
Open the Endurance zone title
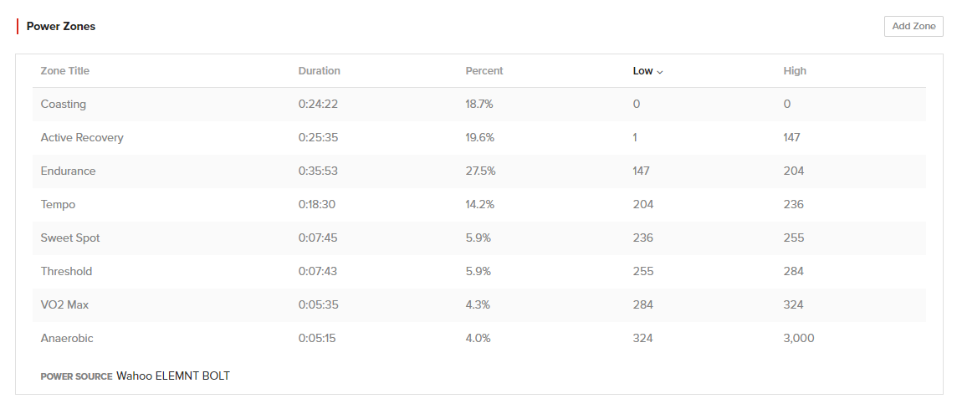click(69, 171)
